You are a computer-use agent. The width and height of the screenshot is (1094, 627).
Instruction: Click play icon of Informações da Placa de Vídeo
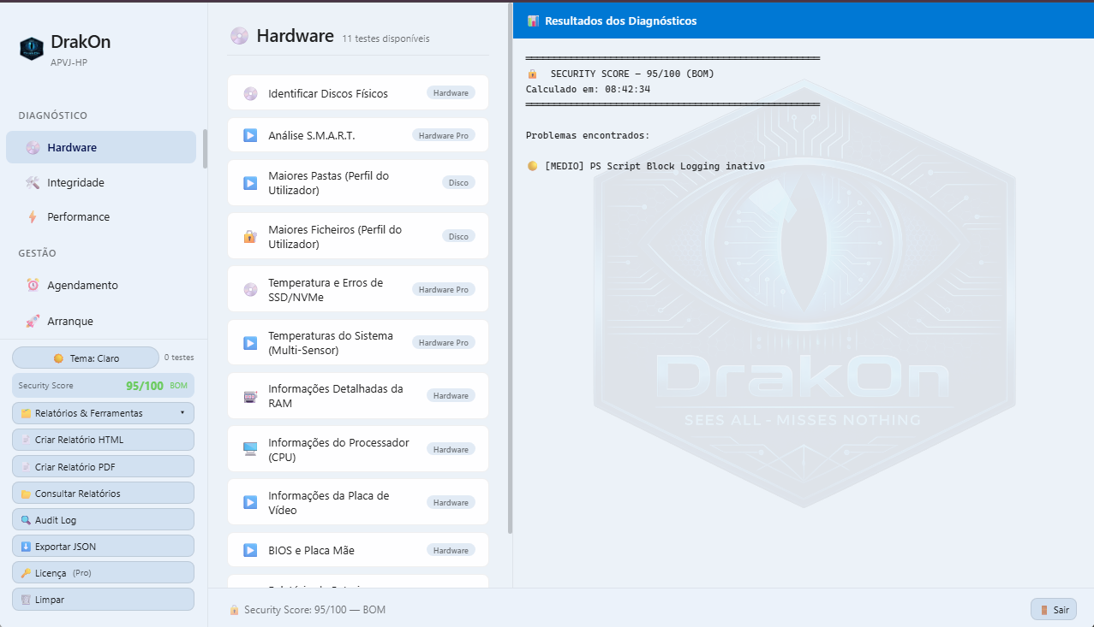pos(250,502)
